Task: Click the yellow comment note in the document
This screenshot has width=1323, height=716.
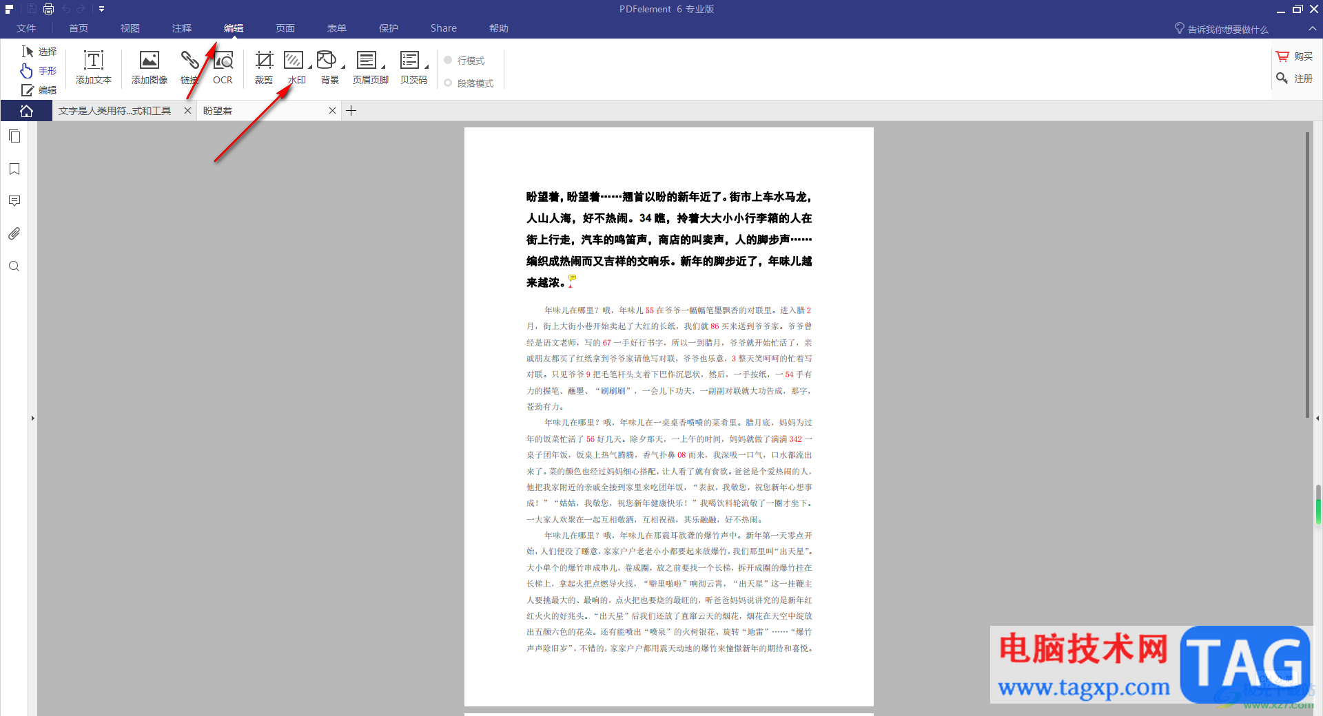Action: coord(572,280)
